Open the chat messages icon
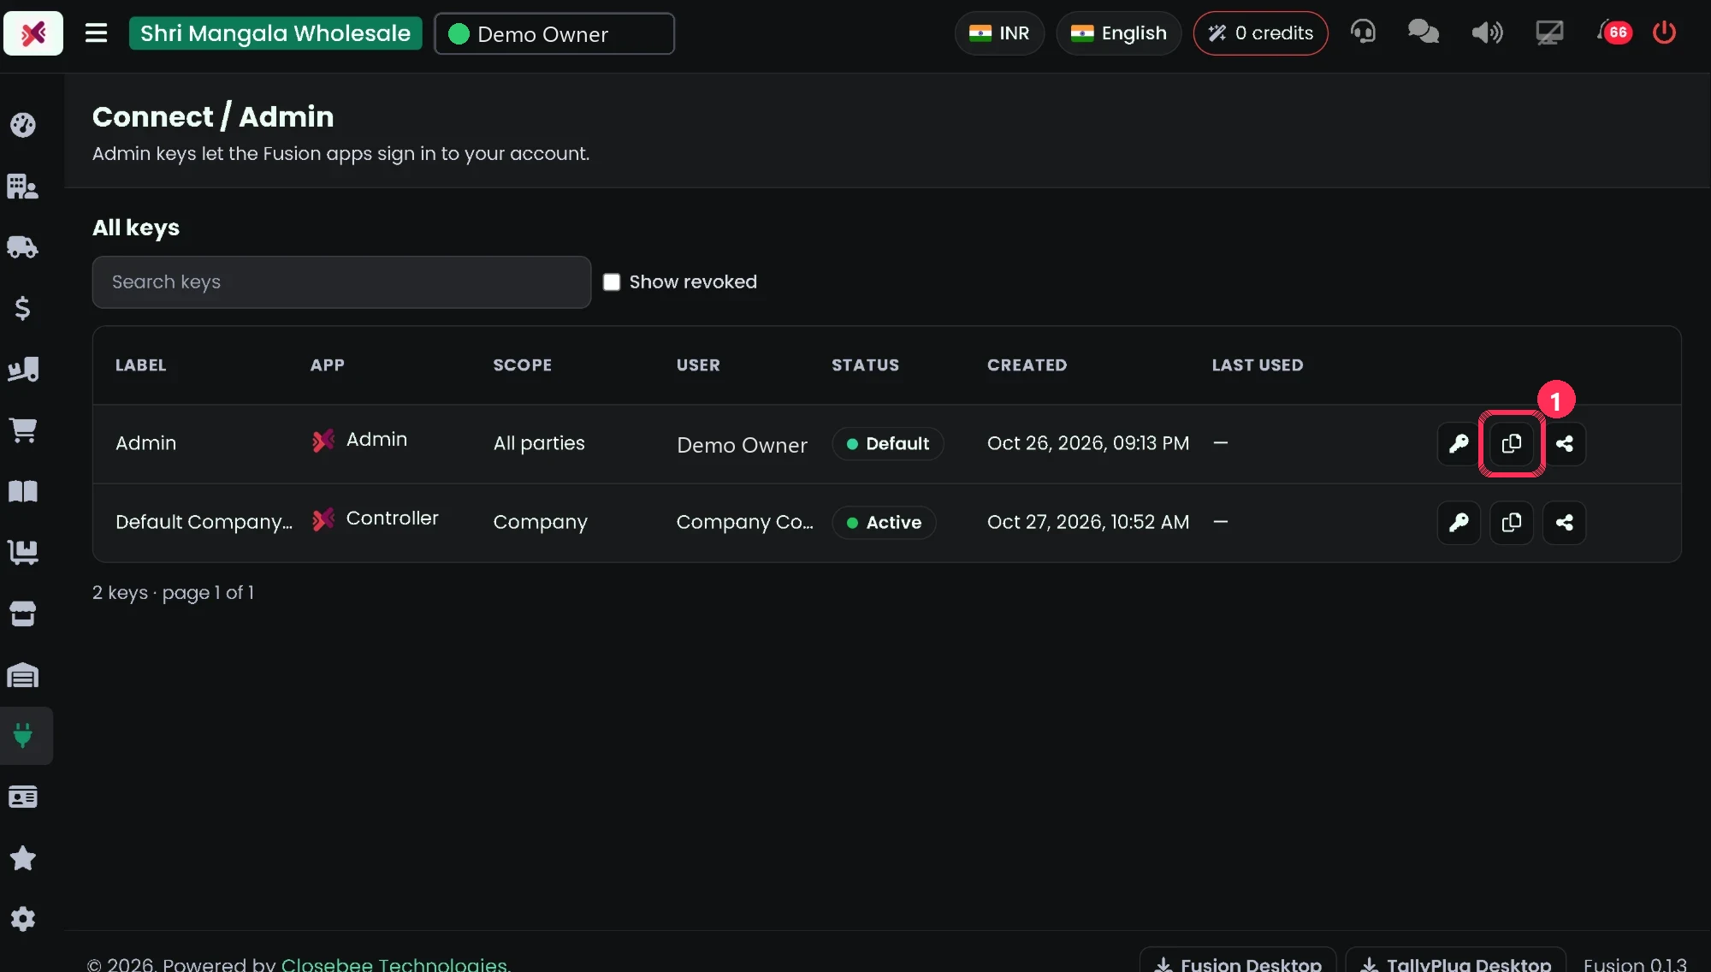The width and height of the screenshot is (1711, 972). click(x=1424, y=33)
